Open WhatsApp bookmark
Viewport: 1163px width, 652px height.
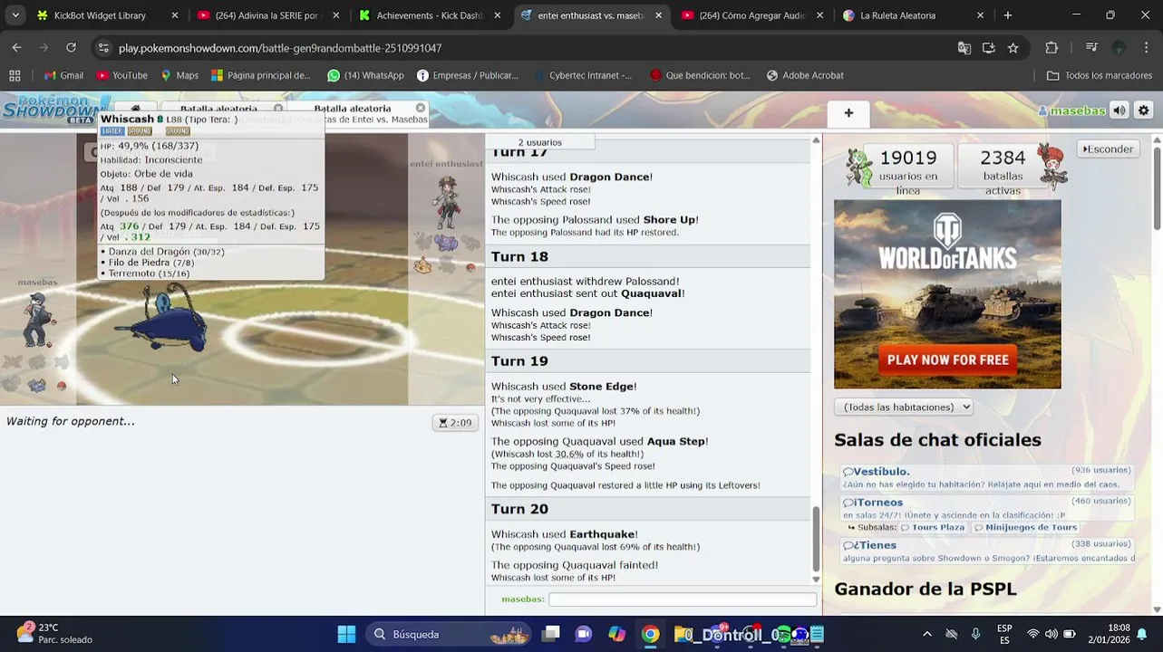coord(365,75)
